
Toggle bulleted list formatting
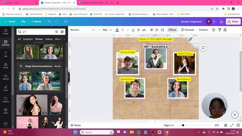[x=157, y=30]
